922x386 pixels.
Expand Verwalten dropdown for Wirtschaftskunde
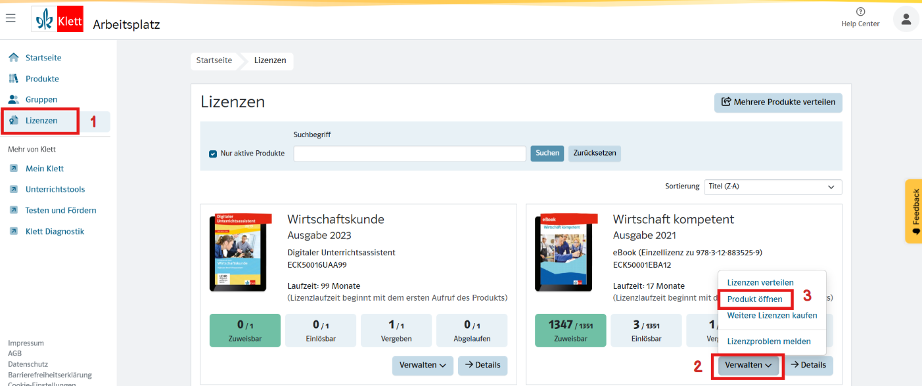click(423, 365)
